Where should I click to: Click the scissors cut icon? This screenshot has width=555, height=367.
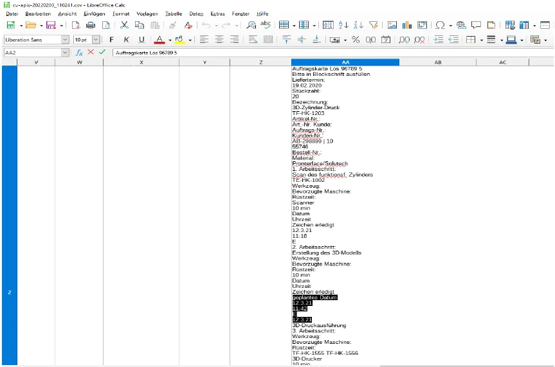pos(124,25)
